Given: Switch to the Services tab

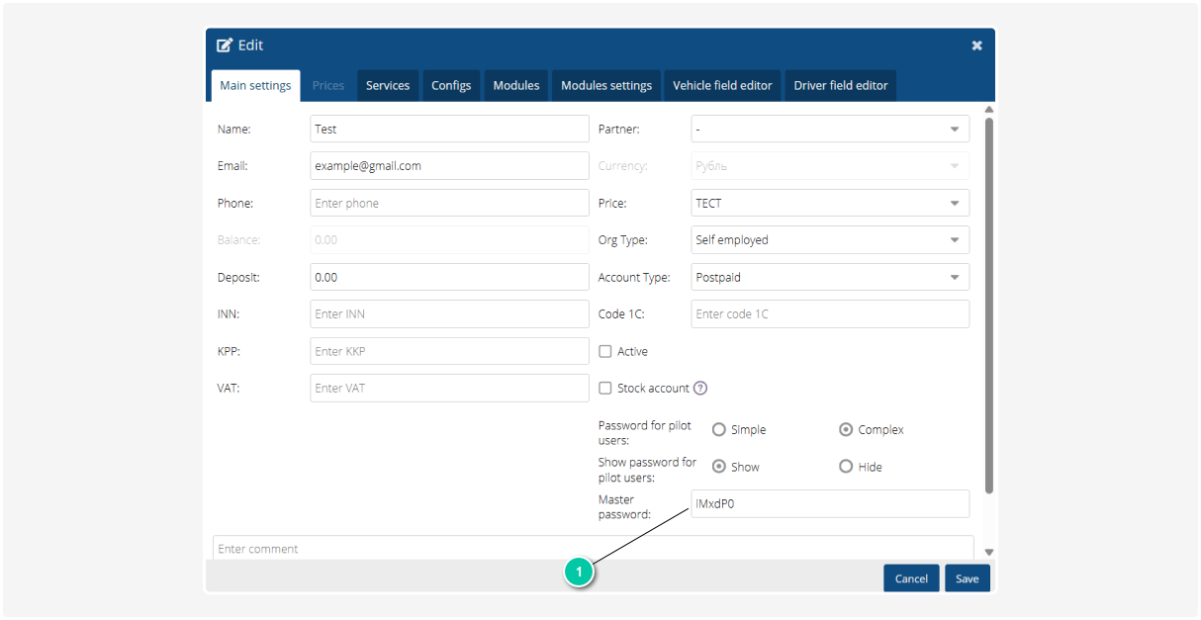Looking at the screenshot, I should pos(388,86).
